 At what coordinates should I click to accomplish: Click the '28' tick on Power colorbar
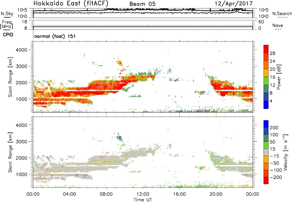tap(272, 53)
